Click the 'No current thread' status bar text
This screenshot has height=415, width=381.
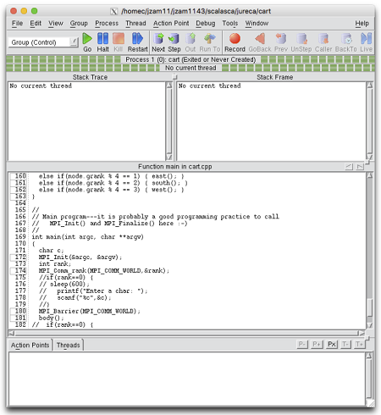click(x=190, y=68)
